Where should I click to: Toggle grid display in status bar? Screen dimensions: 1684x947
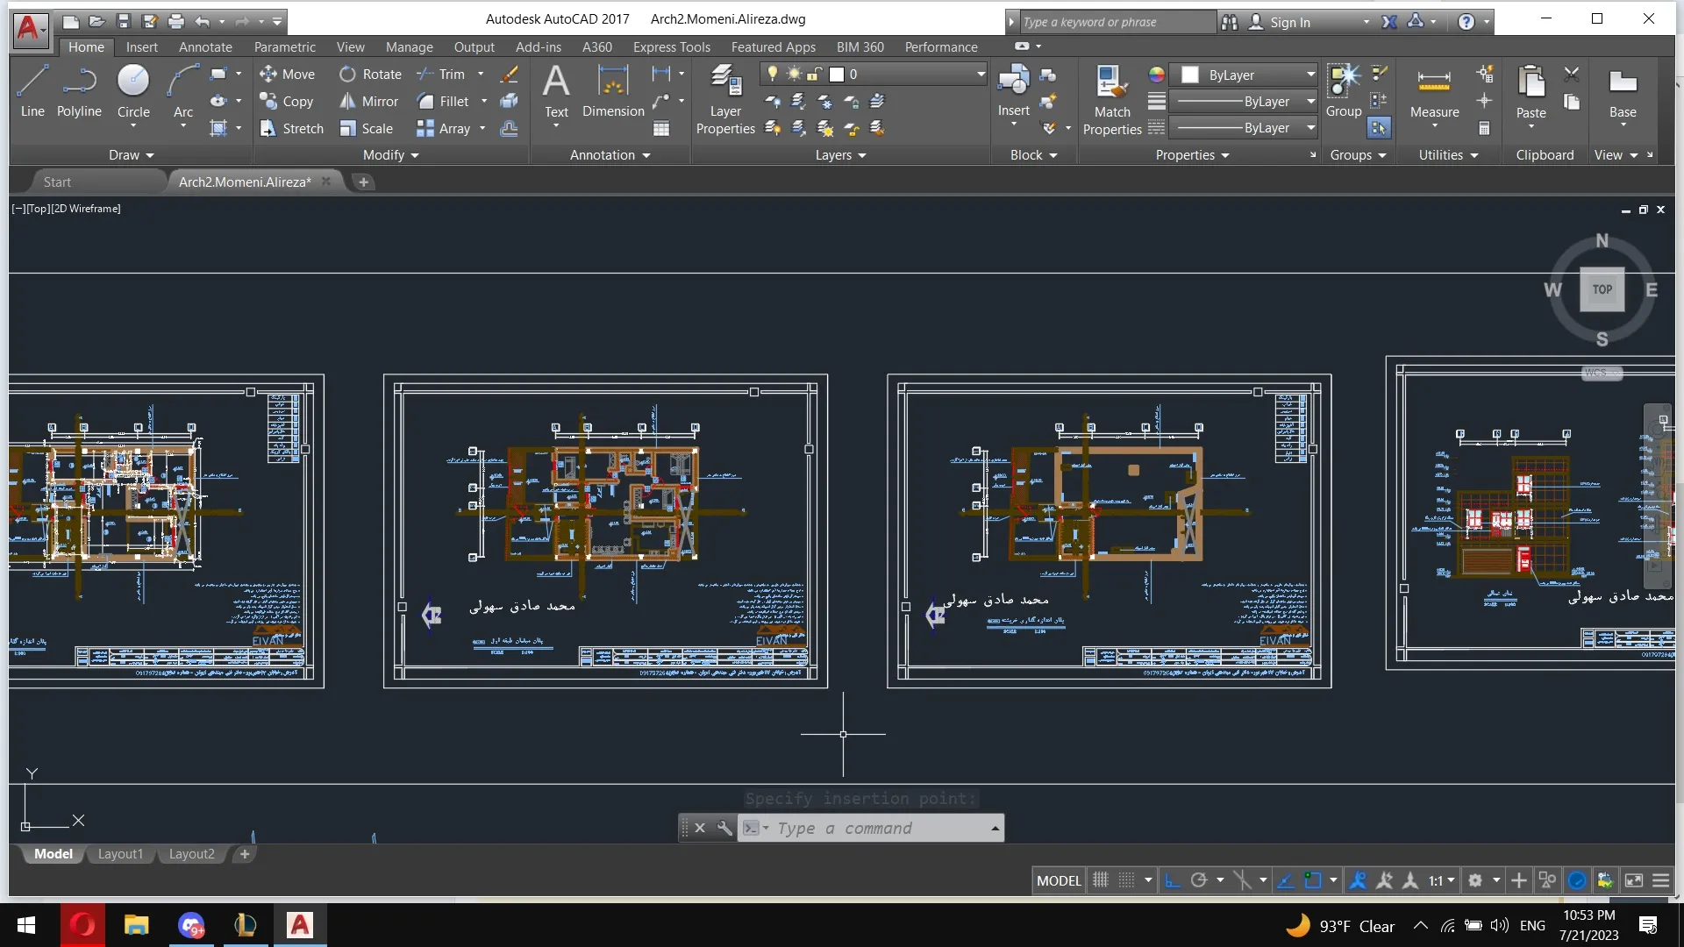click(x=1101, y=880)
